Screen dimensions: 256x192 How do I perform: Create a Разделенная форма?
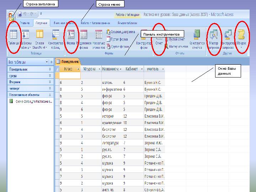click(x=84, y=39)
